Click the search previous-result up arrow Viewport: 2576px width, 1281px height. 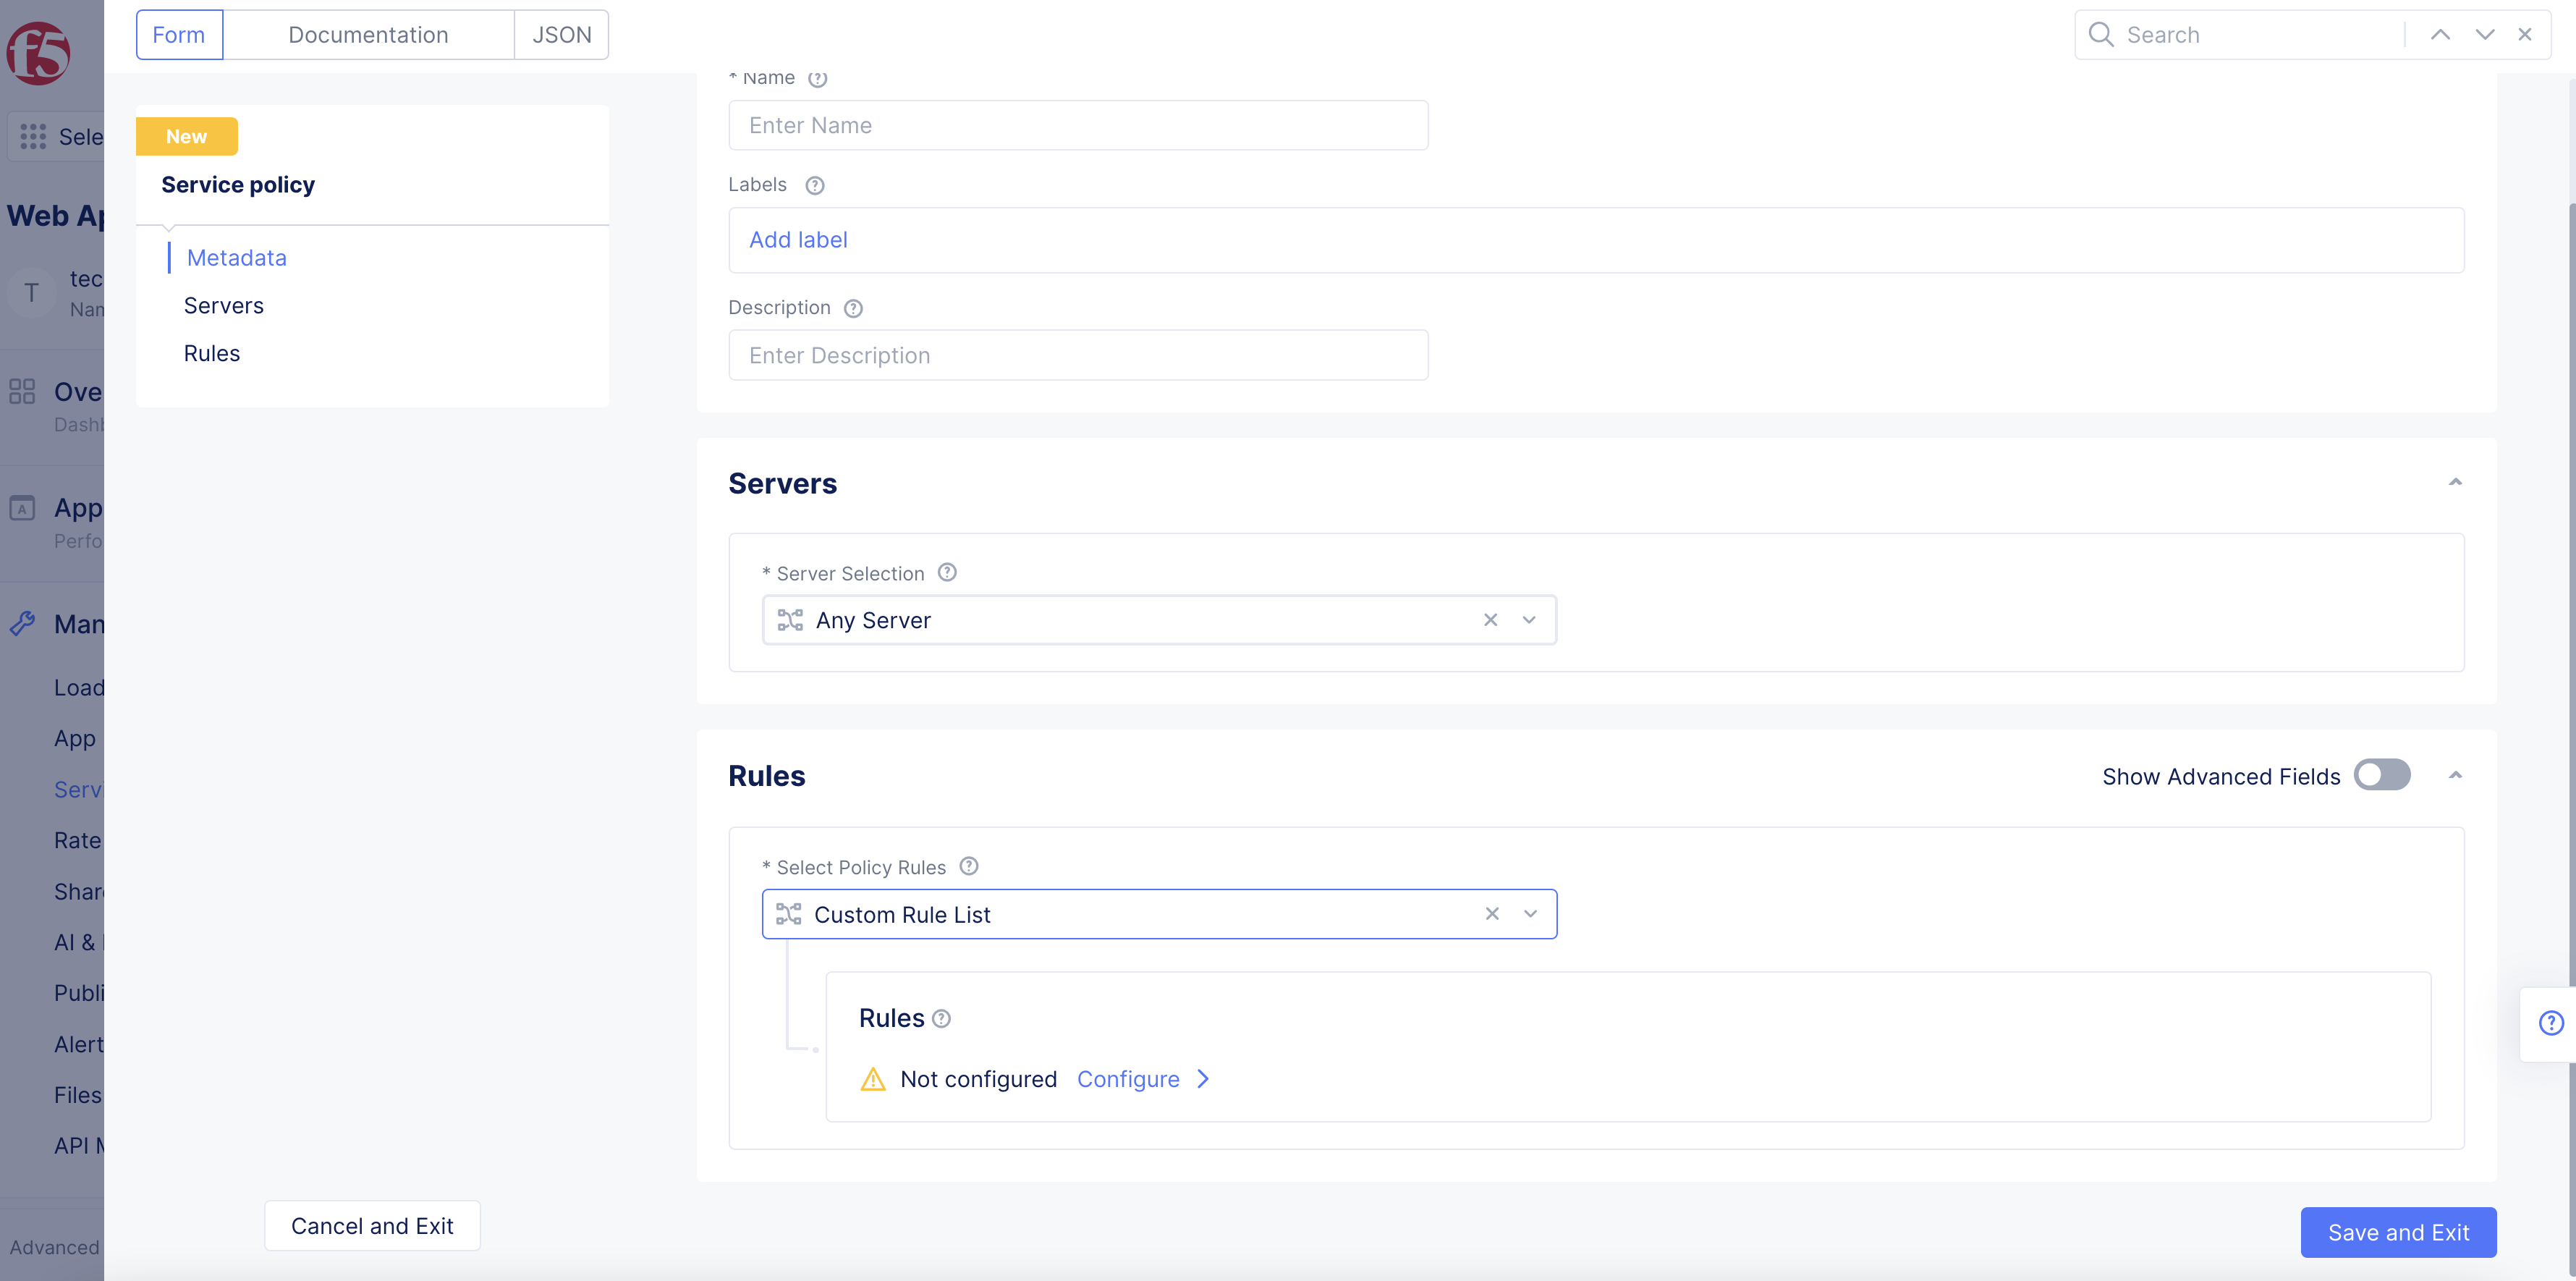[x=2440, y=35]
